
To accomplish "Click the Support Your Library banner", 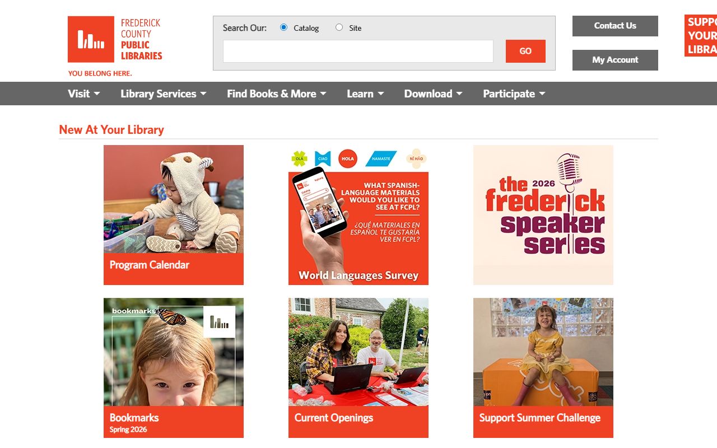I will (701, 36).
